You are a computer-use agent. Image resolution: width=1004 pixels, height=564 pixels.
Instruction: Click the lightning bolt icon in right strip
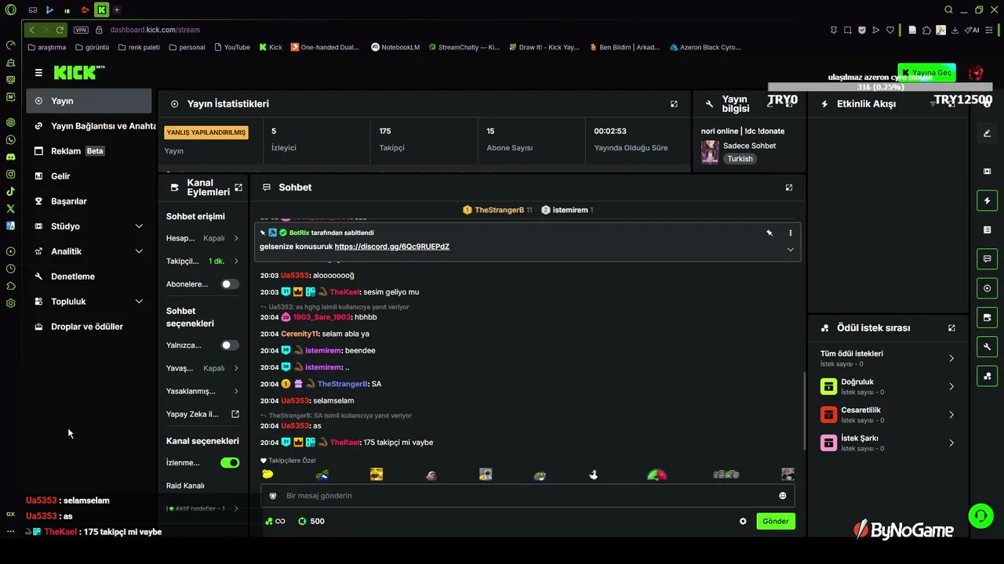pyautogui.click(x=987, y=201)
